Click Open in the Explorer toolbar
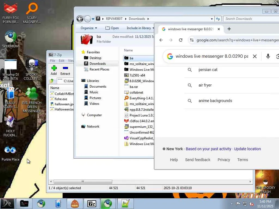 pos(112,28)
